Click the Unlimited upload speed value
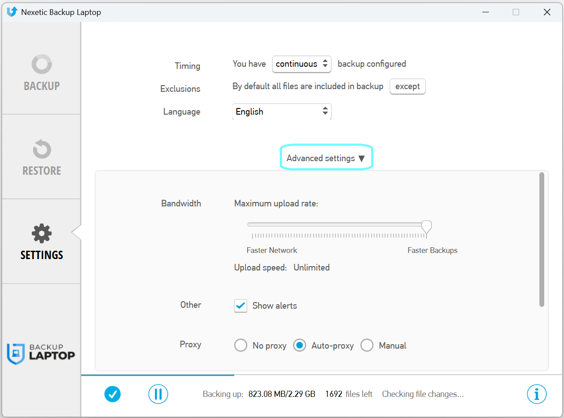Viewport: 564px width, 418px height. pos(311,267)
